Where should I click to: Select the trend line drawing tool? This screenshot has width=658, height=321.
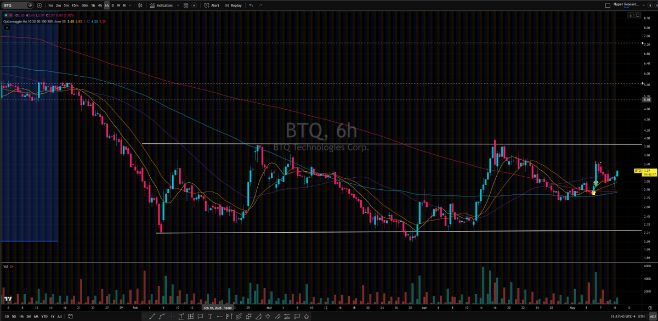152,316
